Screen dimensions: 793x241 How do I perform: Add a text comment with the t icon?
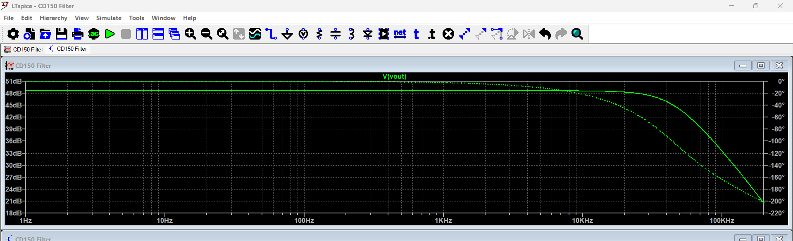click(x=416, y=34)
